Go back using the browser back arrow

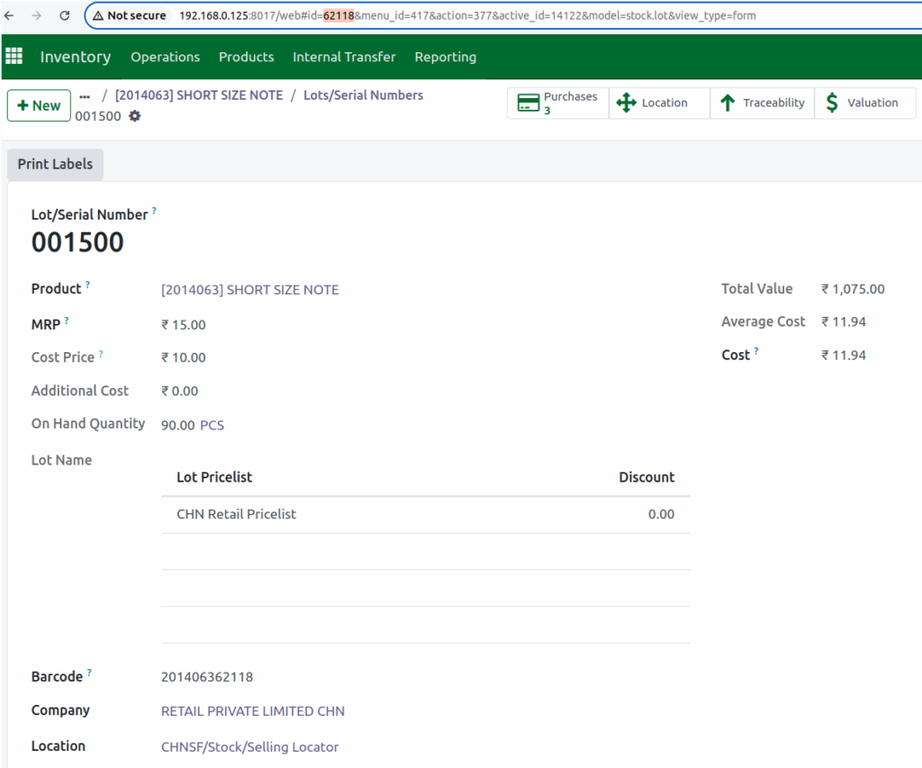point(11,14)
